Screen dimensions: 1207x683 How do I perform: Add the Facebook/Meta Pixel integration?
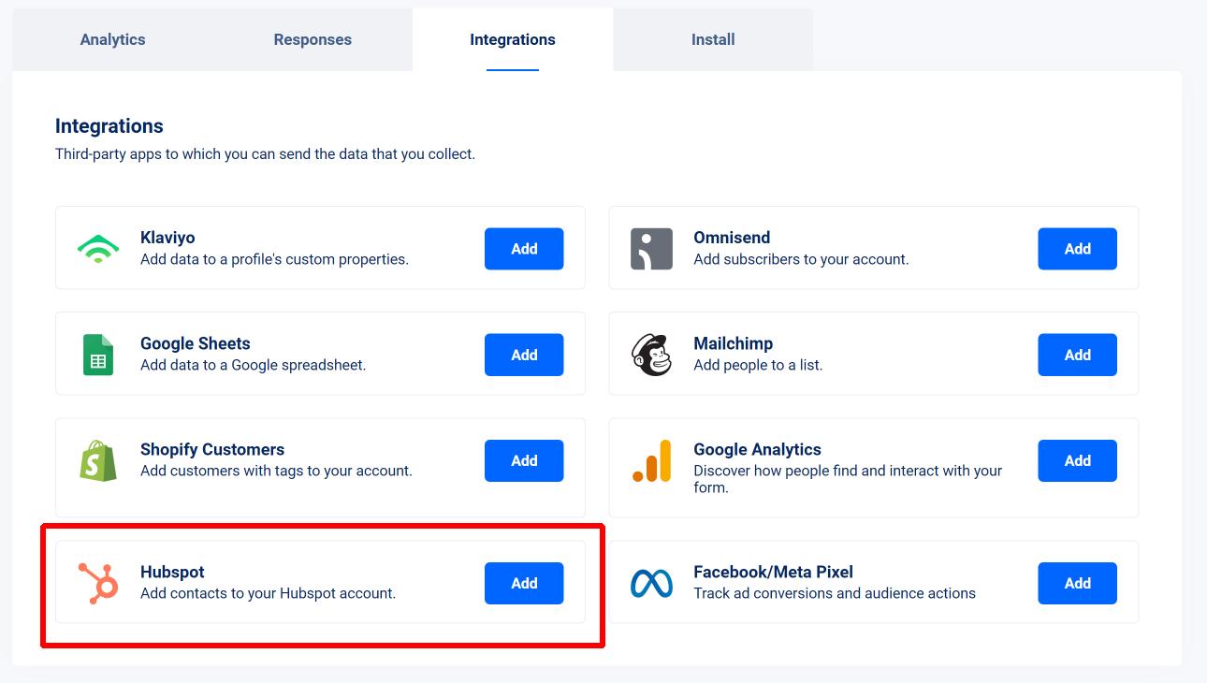[x=1077, y=583]
